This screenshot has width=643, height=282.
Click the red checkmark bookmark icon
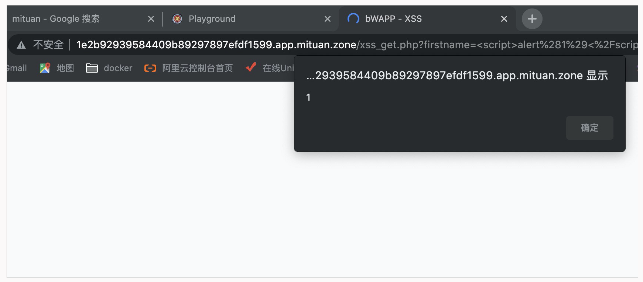pyautogui.click(x=251, y=67)
